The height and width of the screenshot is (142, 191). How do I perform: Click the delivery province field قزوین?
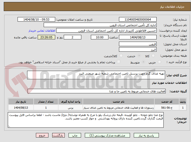coord(138,44)
